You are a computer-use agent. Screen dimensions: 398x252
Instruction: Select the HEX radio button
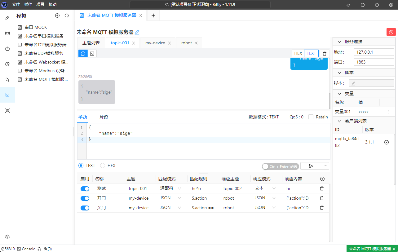point(103,166)
